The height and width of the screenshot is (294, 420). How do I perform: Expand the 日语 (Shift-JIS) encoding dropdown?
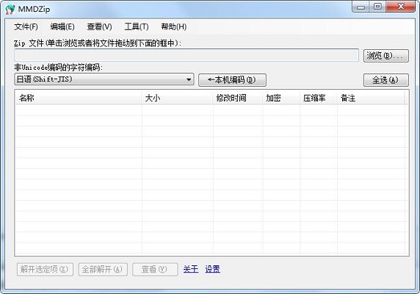coord(104,79)
